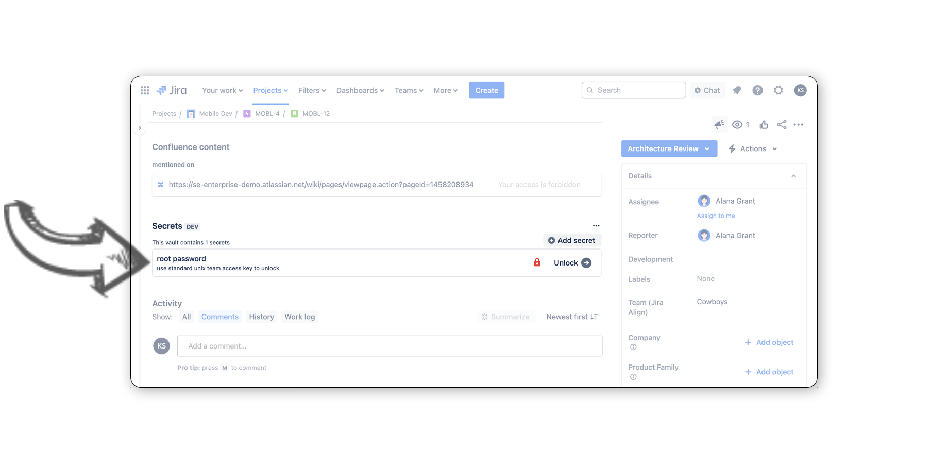Screen dimensions: 948x464
Task: Open the notifications rocket icon
Action: coord(737,90)
